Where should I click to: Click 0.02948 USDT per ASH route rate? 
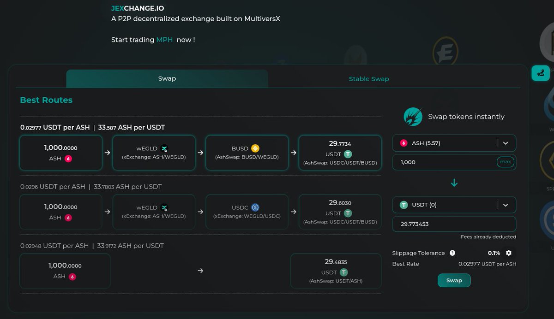(x=54, y=246)
